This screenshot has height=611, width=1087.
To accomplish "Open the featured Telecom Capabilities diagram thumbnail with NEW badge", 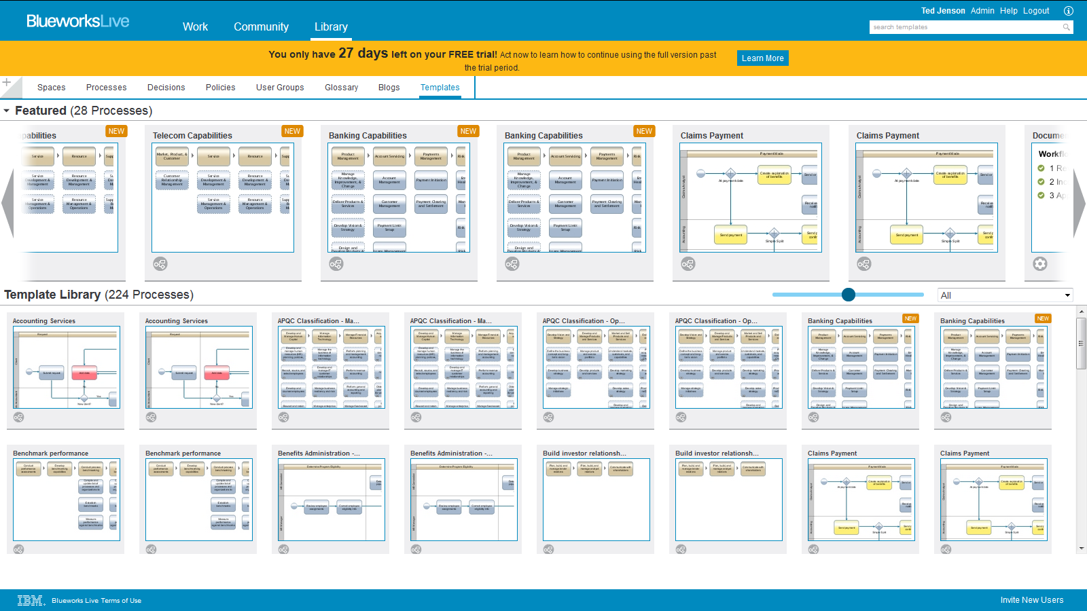I will point(223,198).
